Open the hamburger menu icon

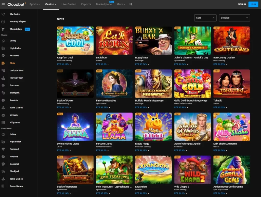(x=3, y=4)
